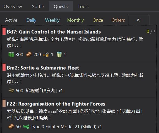Click the instant construction torch icon
159x133 pixels.
point(46,55)
